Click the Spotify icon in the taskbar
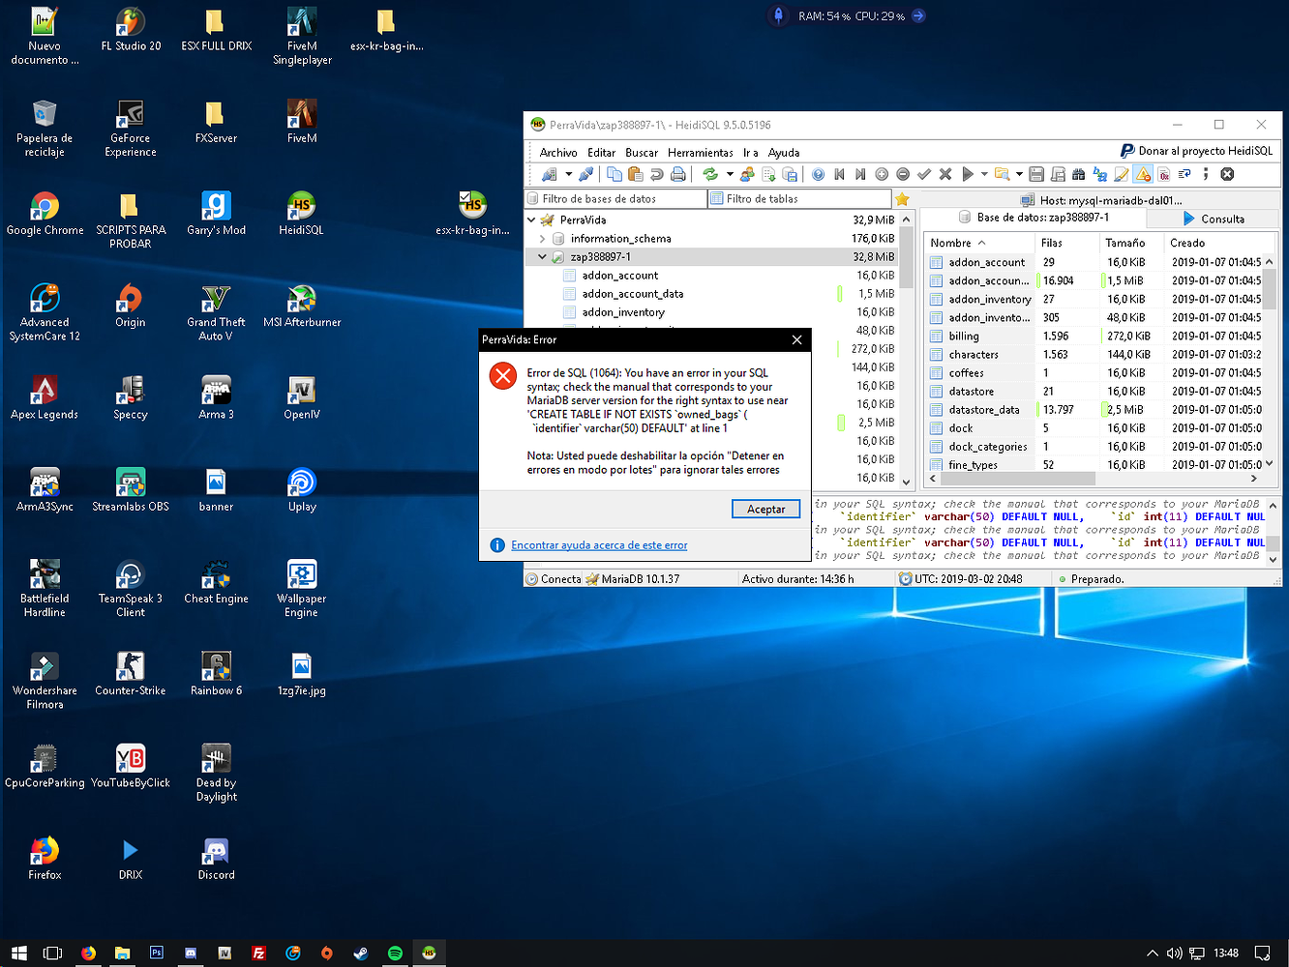 [x=395, y=952]
